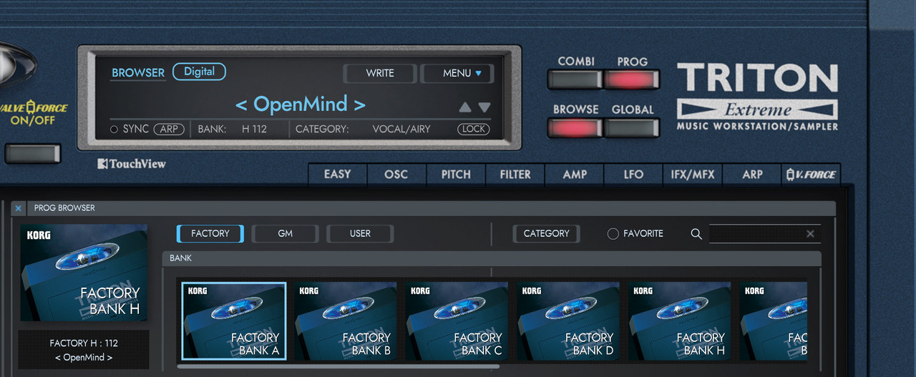Select FACTORY BANK C thumbnail
Screen dimensions: 916x377
[457, 320]
